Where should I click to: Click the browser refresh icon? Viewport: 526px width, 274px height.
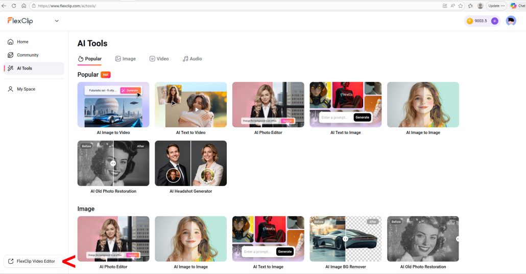14,6
